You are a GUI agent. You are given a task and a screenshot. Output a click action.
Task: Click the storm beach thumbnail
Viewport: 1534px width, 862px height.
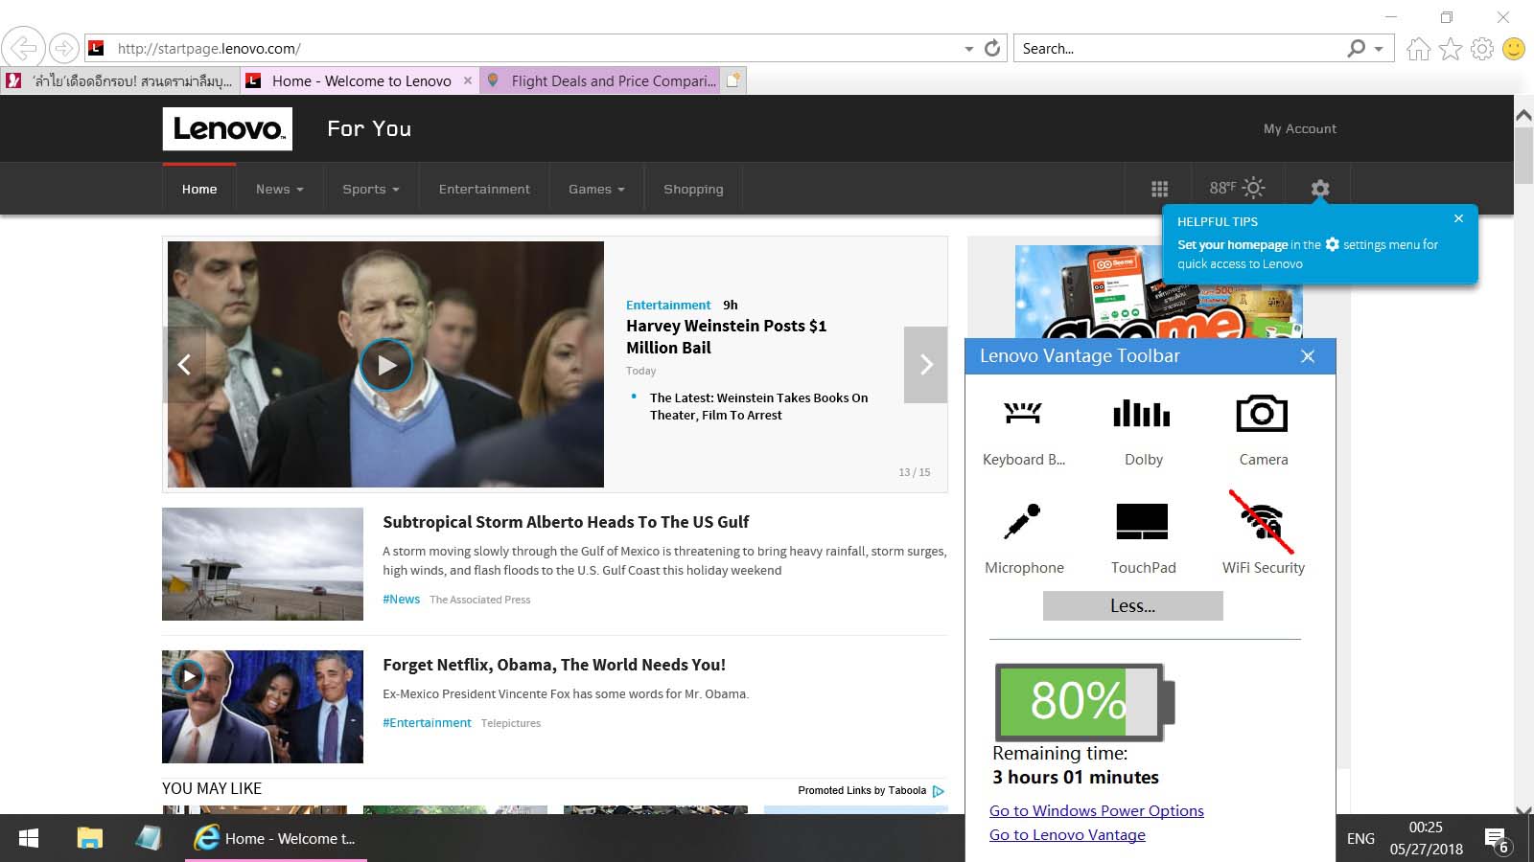[x=263, y=564]
